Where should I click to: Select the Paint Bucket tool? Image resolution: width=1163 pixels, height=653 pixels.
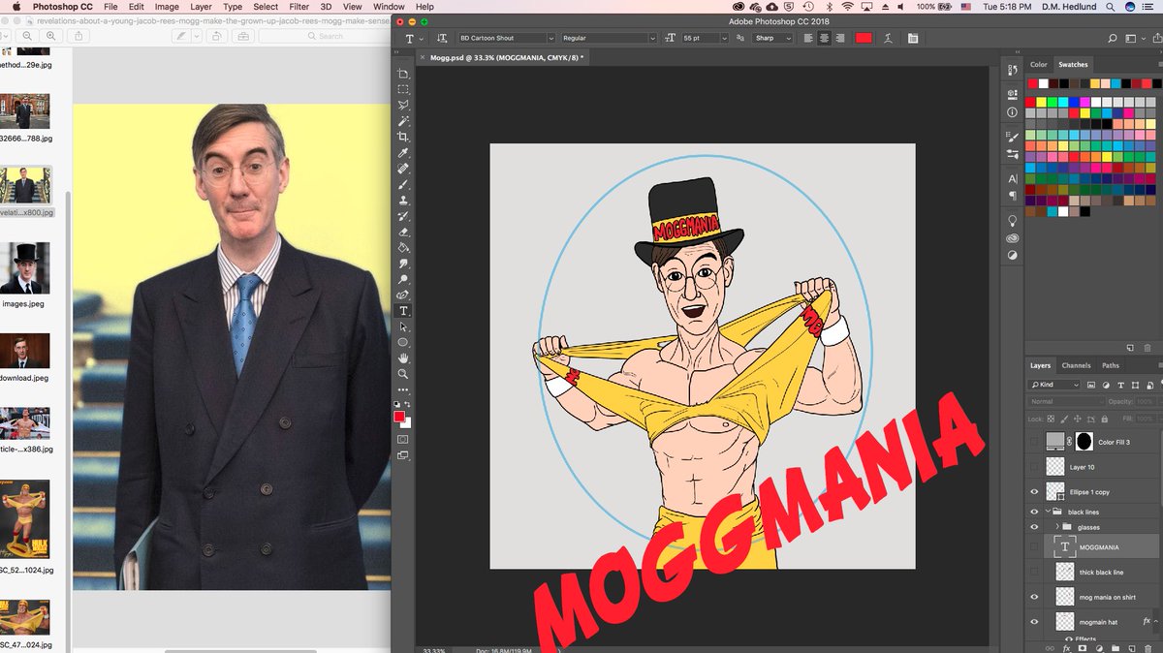pos(403,248)
